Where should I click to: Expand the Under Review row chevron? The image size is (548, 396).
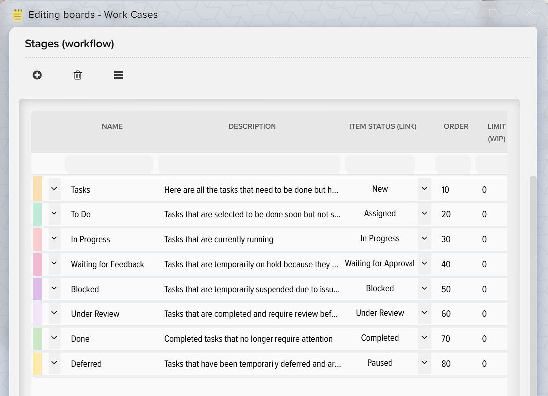(x=54, y=313)
